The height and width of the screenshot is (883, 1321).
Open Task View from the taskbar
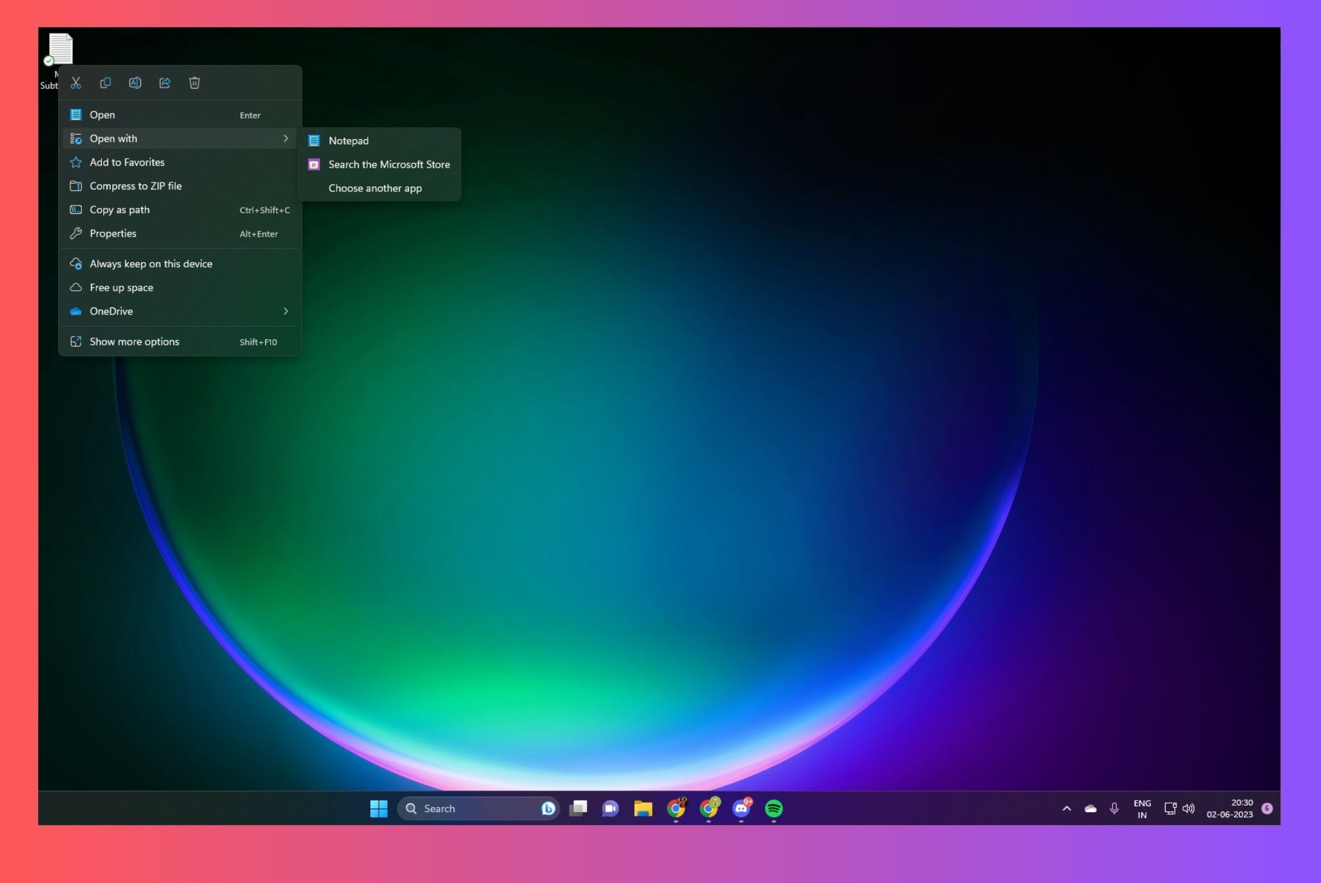click(578, 808)
